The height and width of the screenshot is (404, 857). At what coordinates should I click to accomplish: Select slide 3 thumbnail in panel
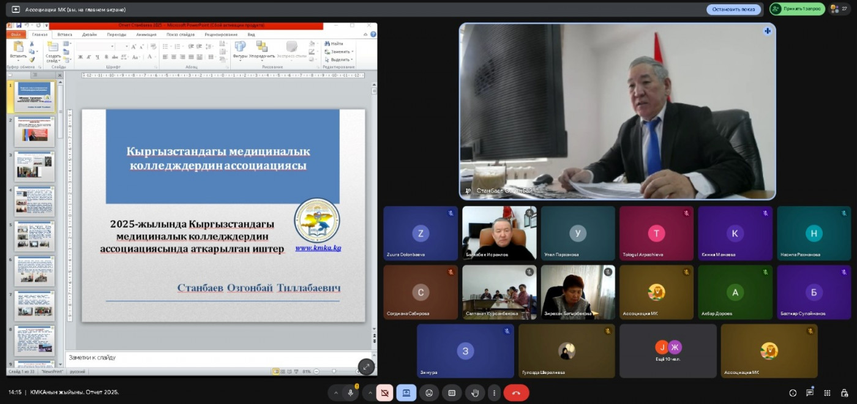(35, 166)
